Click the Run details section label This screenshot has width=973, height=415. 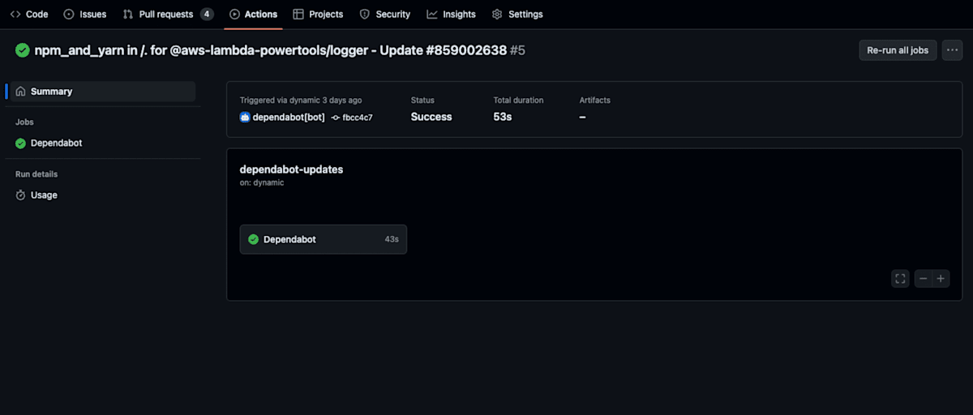coord(36,174)
